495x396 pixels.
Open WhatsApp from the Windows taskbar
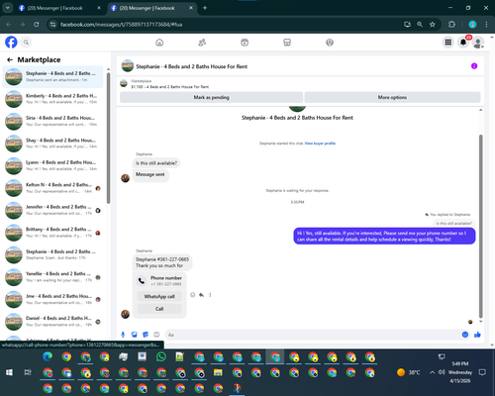(161, 356)
